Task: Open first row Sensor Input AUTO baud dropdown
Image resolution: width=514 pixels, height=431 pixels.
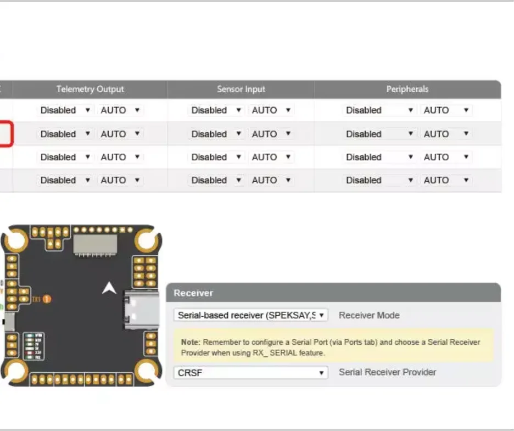Action: [271, 110]
